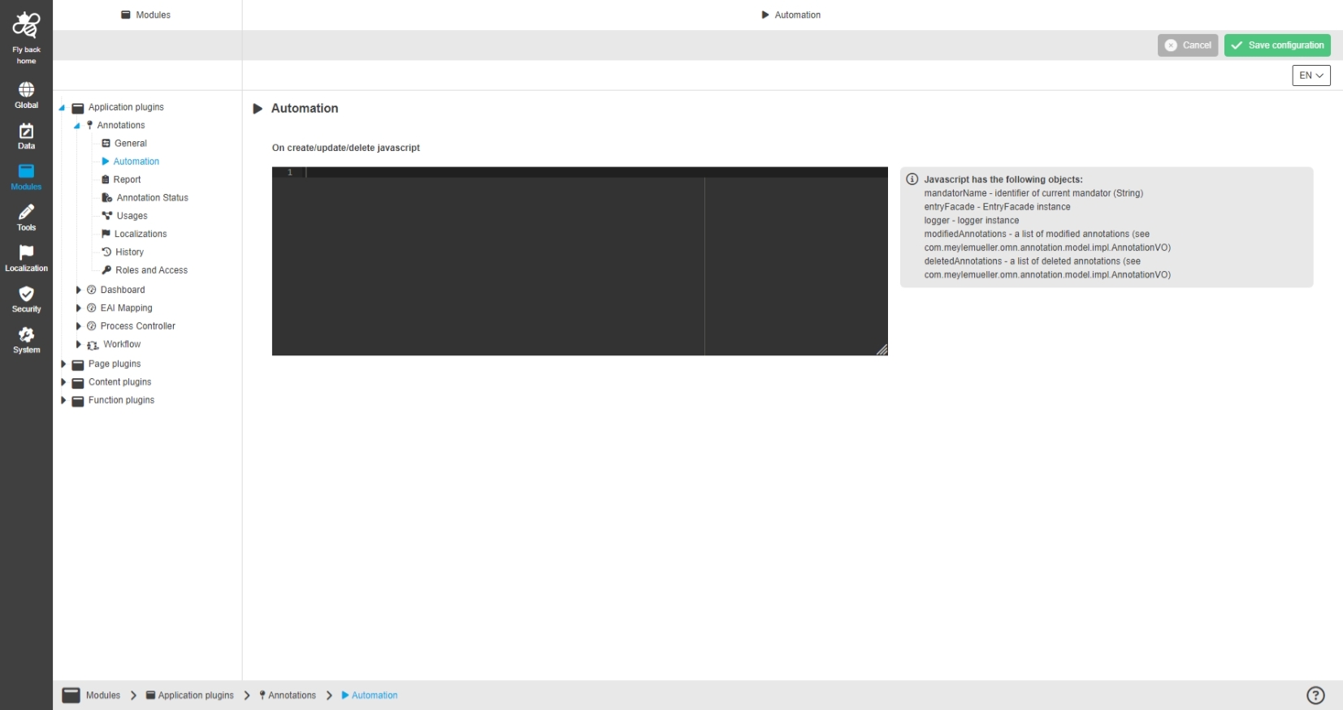Viewport: 1343px width, 710px height.
Task: Click the Annotations pin icon in tree
Action: pyautogui.click(x=89, y=126)
